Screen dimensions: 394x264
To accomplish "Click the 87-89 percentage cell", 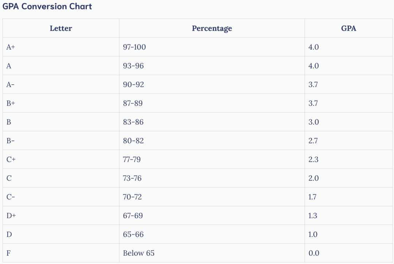I will tap(133, 103).
